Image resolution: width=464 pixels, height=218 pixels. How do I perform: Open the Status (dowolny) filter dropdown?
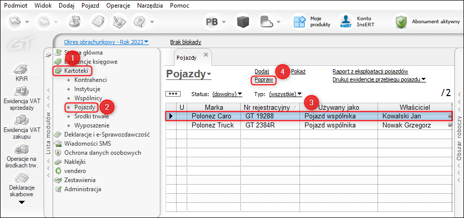[x=227, y=94]
